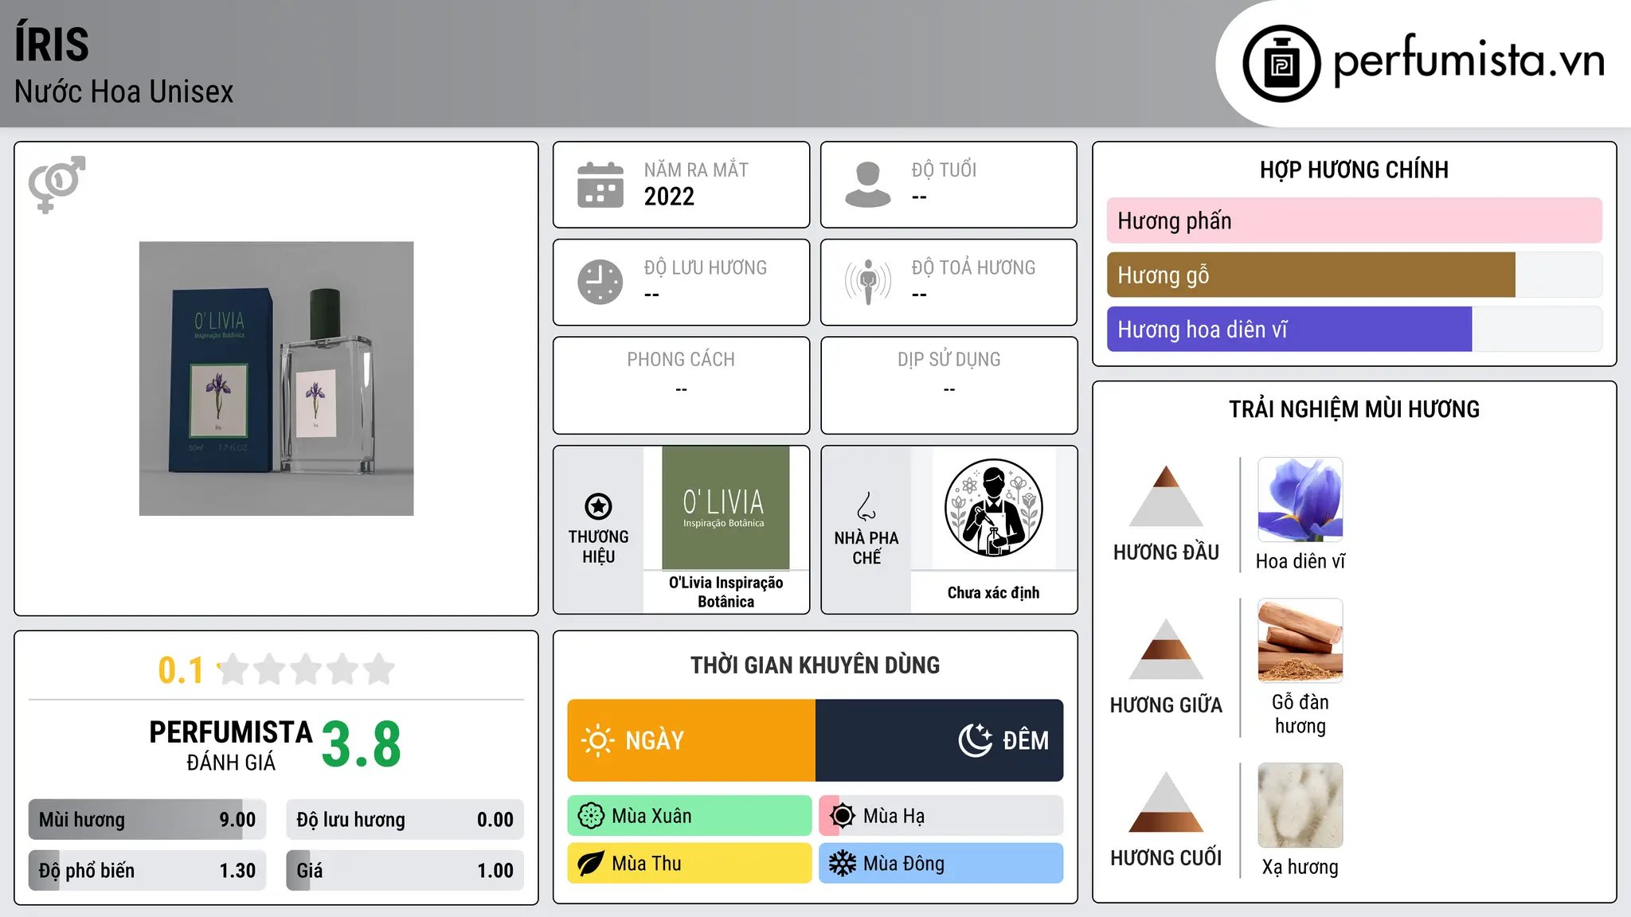Click the Thời gian khuyên dùng heading
Viewport: 1631px width, 917px height.
tap(815, 665)
